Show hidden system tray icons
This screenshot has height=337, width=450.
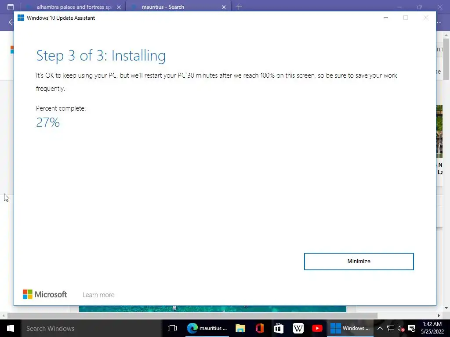[380, 328]
